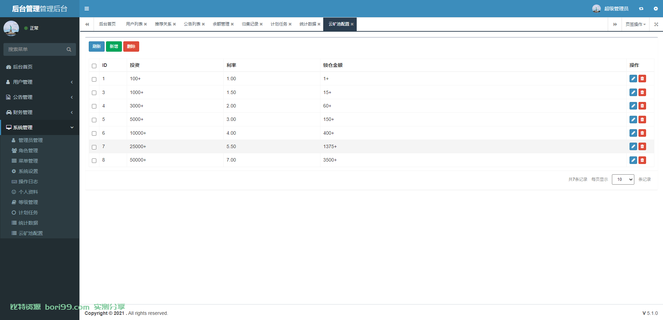Toggle the sidebar hamburger menu icon
Image resolution: width=663 pixels, height=320 pixels.
coord(87,9)
